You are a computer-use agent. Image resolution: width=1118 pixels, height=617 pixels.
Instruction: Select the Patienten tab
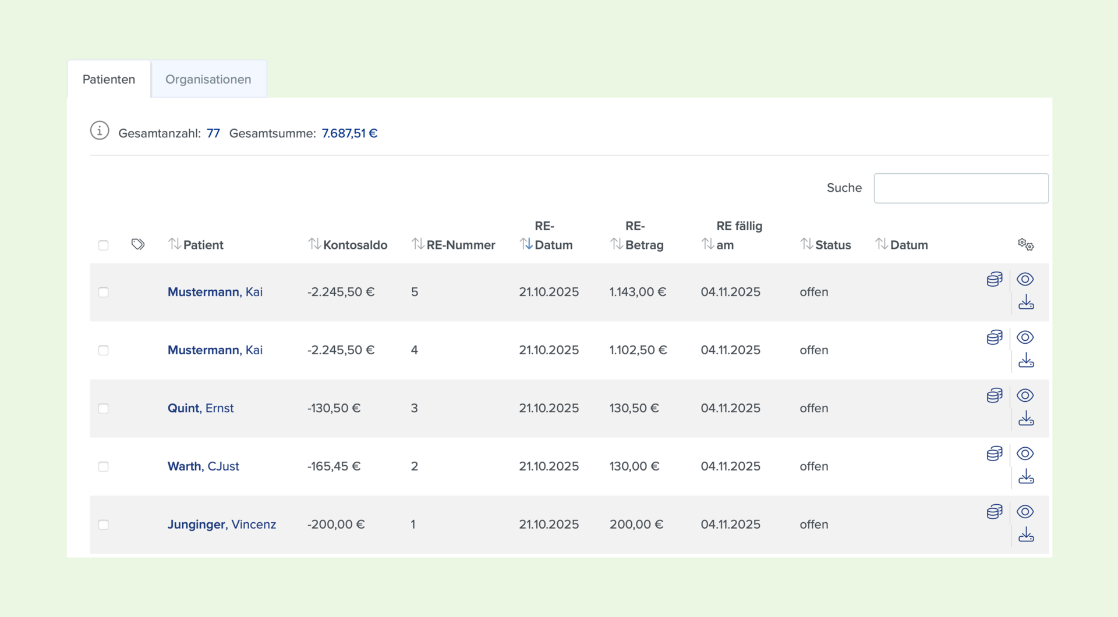[109, 79]
